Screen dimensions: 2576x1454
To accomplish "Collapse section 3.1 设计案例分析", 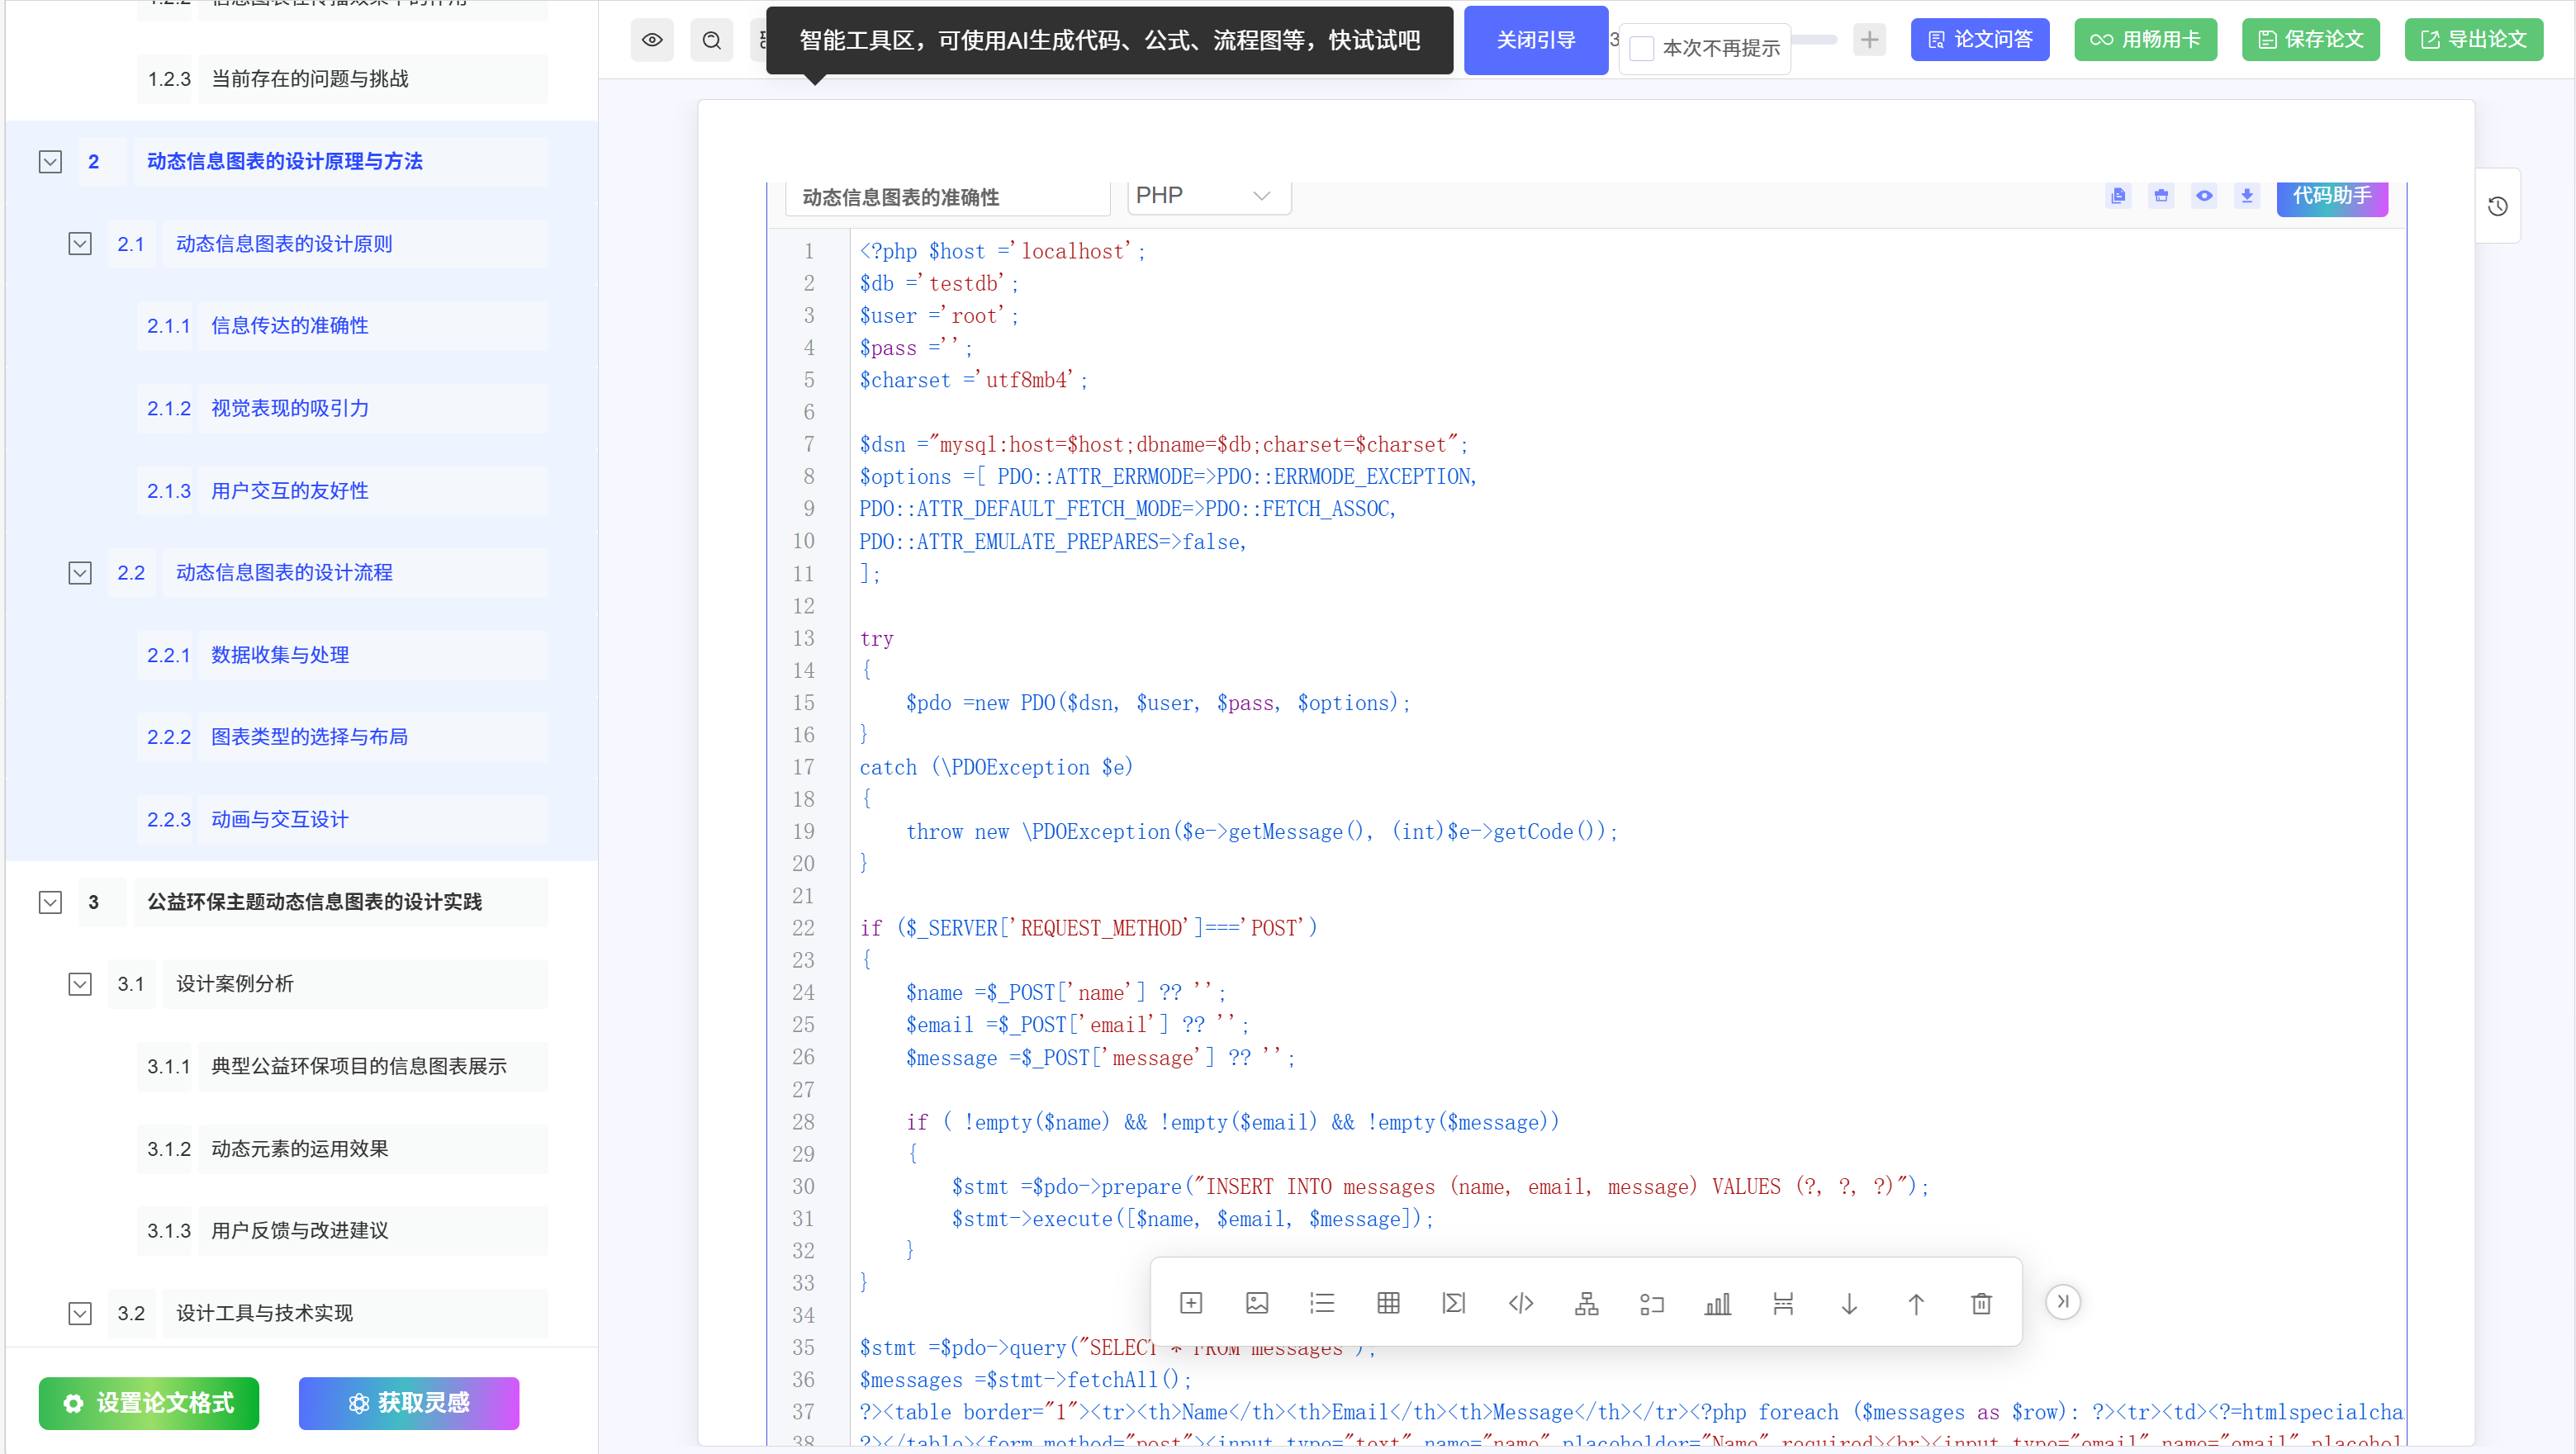I will [80, 984].
